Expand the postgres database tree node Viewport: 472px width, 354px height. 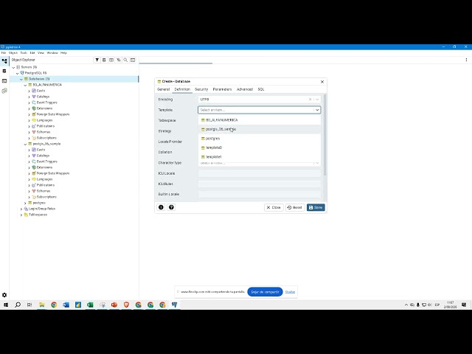coord(25,204)
